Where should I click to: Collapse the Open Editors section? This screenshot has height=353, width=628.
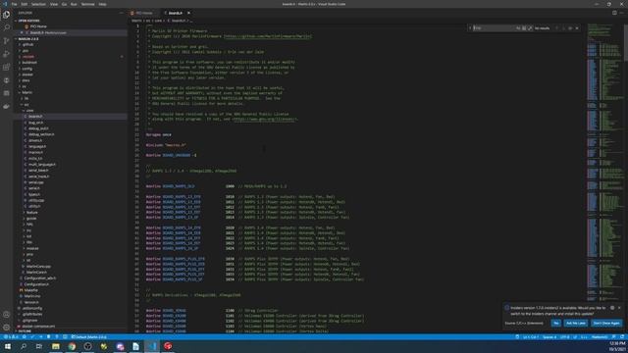28,21
